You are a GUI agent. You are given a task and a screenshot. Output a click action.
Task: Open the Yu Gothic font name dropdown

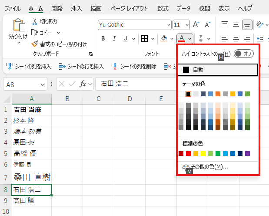pyautogui.click(x=167, y=25)
